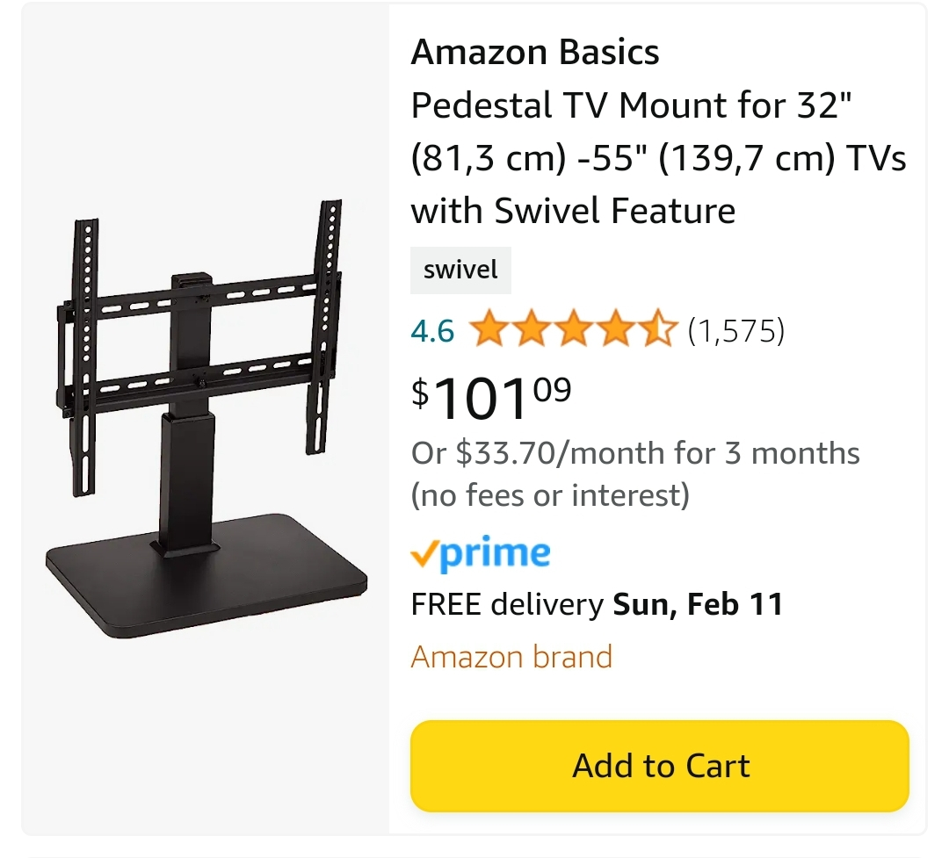
Task: Click the FREE delivery Sun, Feb 11 text
Action: point(597,604)
